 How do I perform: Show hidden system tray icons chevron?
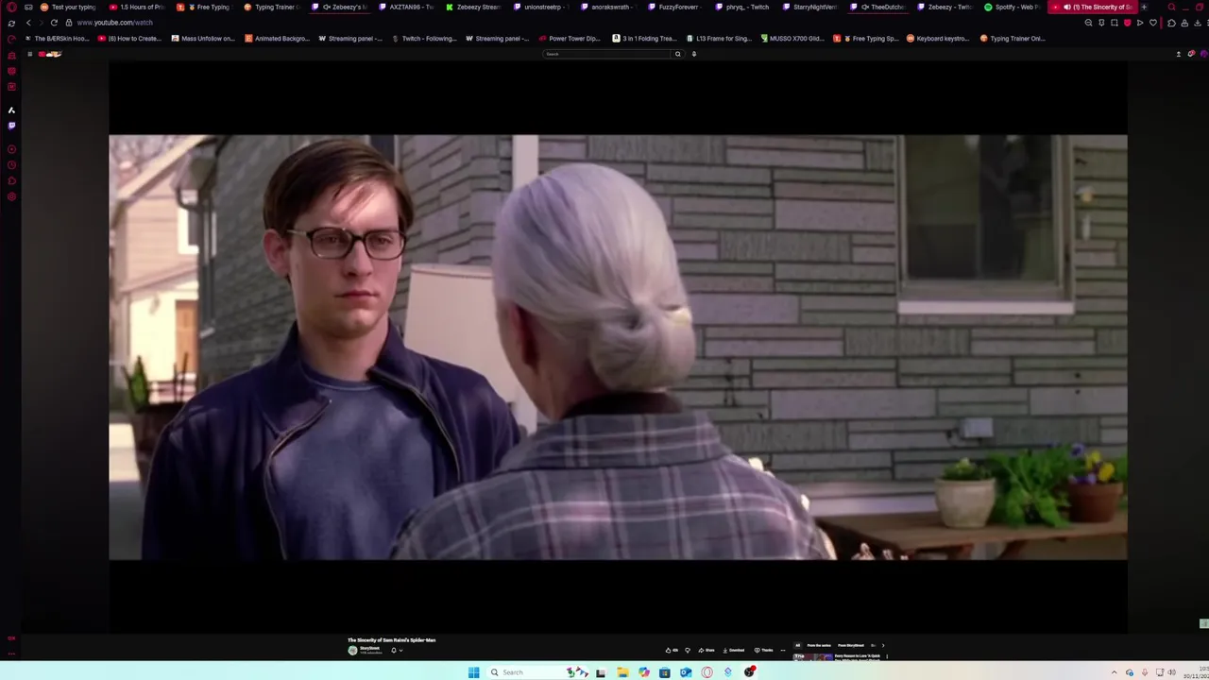1115,672
